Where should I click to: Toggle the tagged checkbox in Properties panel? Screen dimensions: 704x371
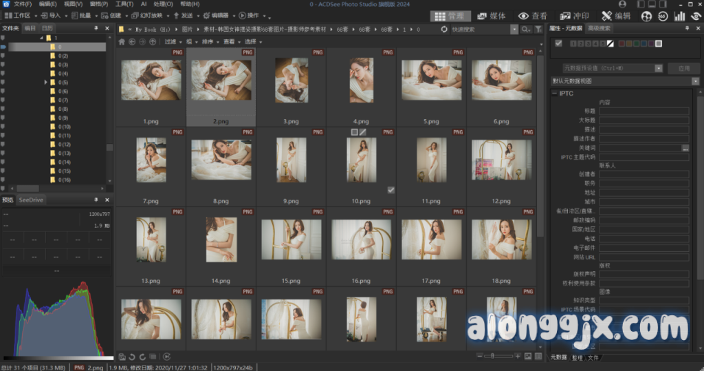(x=559, y=44)
